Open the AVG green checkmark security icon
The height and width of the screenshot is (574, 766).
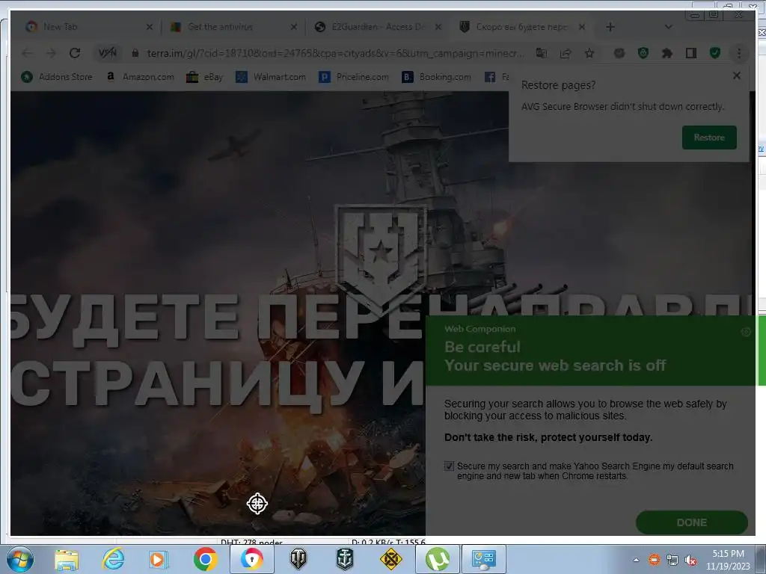pos(714,53)
